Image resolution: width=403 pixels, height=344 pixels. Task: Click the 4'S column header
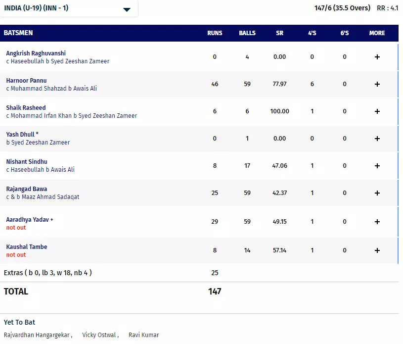312,33
